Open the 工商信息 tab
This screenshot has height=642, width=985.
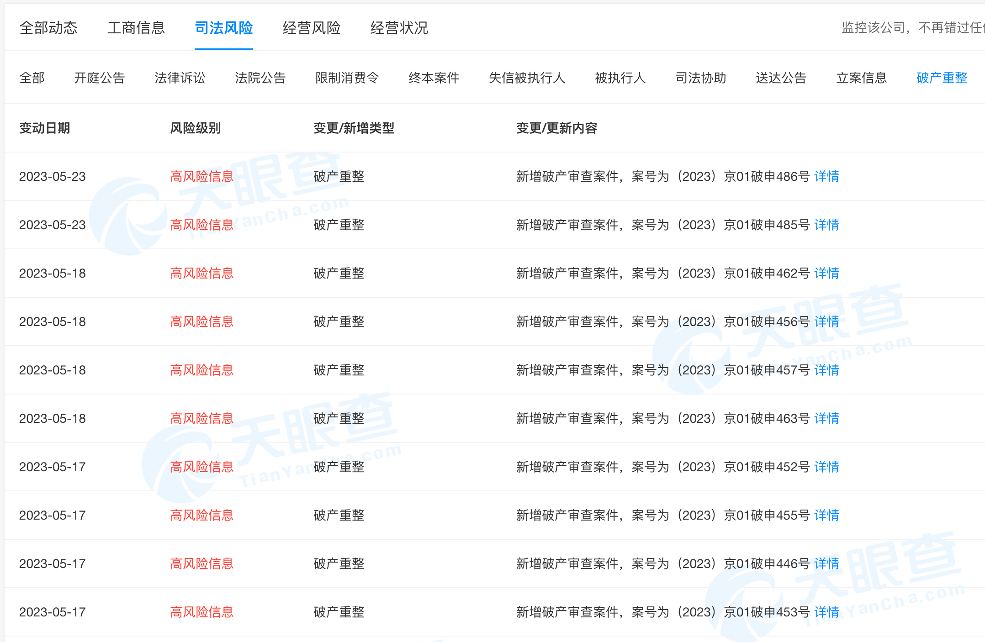pyautogui.click(x=136, y=28)
